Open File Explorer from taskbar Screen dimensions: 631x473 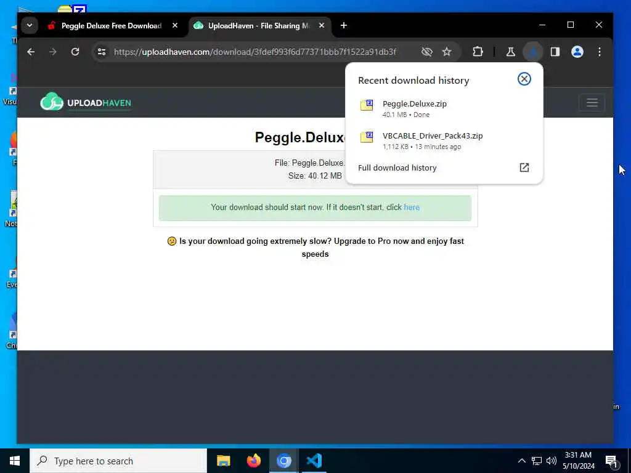[x=223, y=461]
